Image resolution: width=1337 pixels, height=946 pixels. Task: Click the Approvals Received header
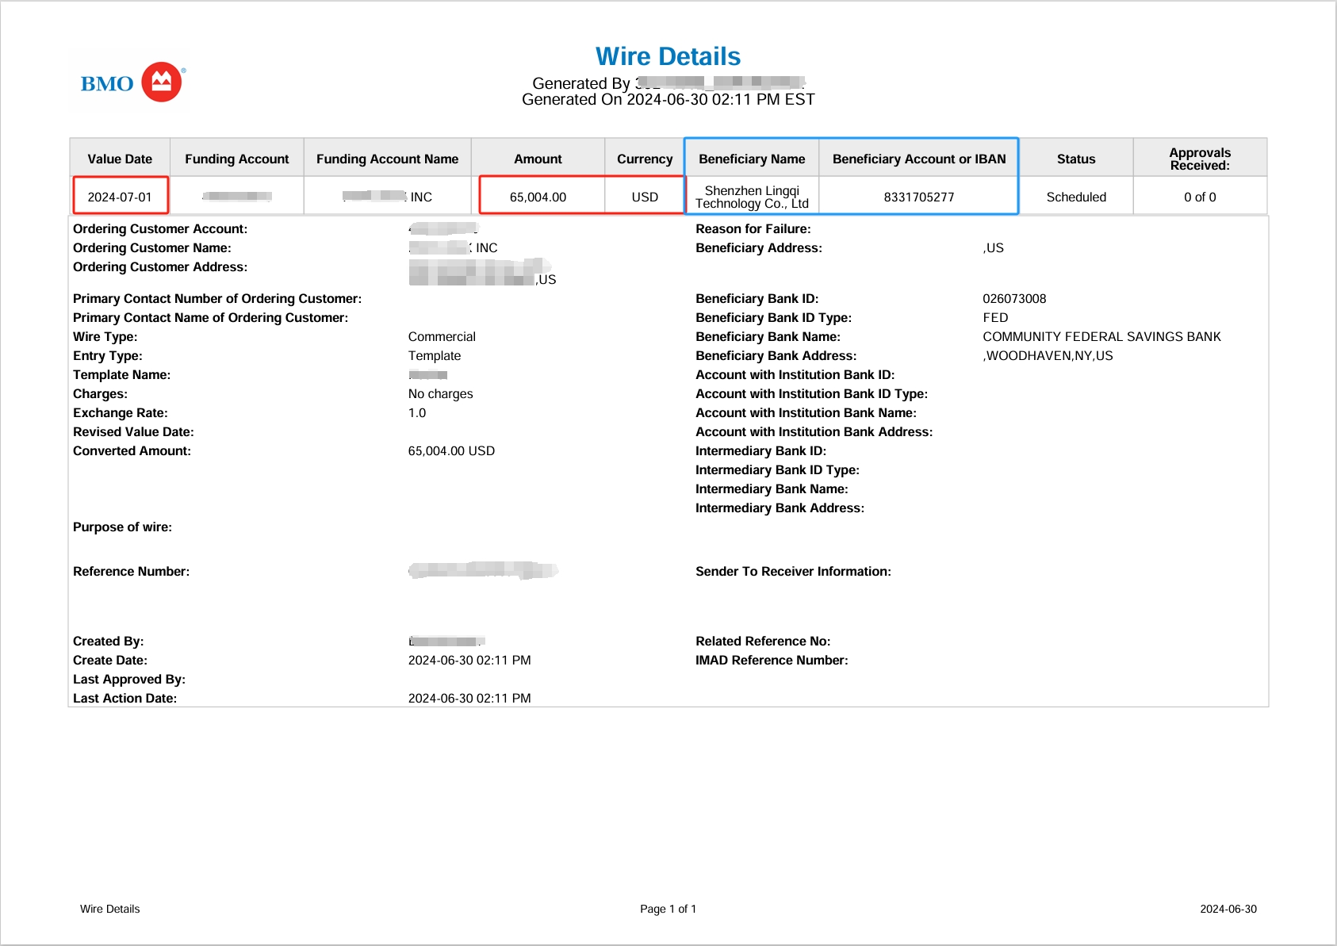[x=1200, y=159]
